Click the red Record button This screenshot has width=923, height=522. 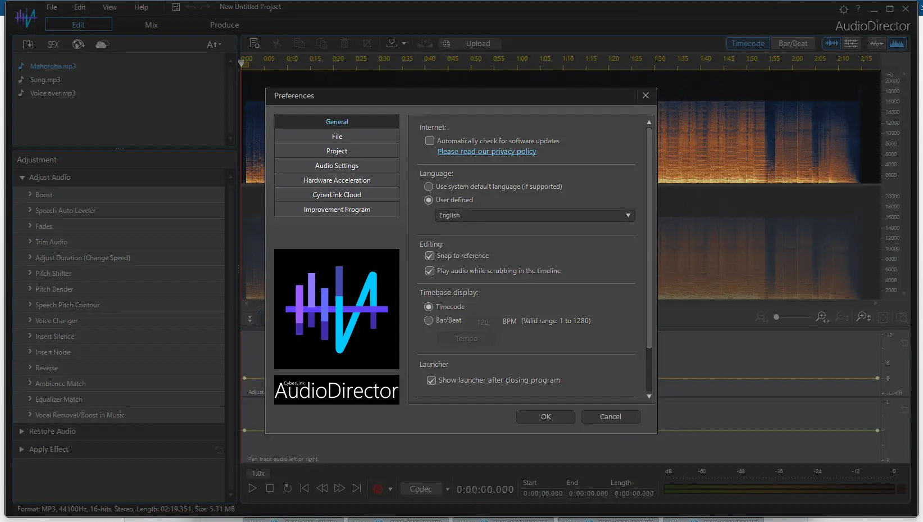tap(378, 489)
